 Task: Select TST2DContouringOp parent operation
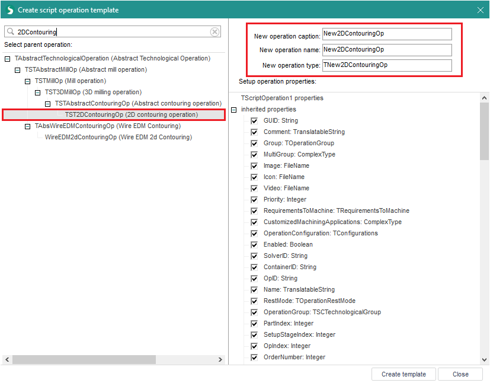131,115
